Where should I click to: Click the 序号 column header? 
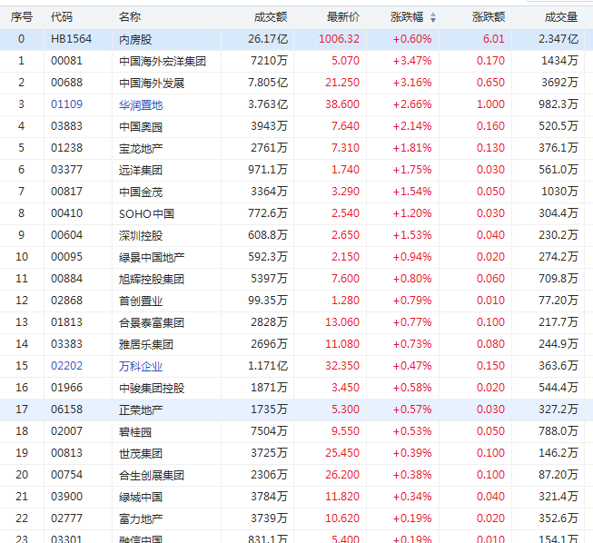click(22, 17)
